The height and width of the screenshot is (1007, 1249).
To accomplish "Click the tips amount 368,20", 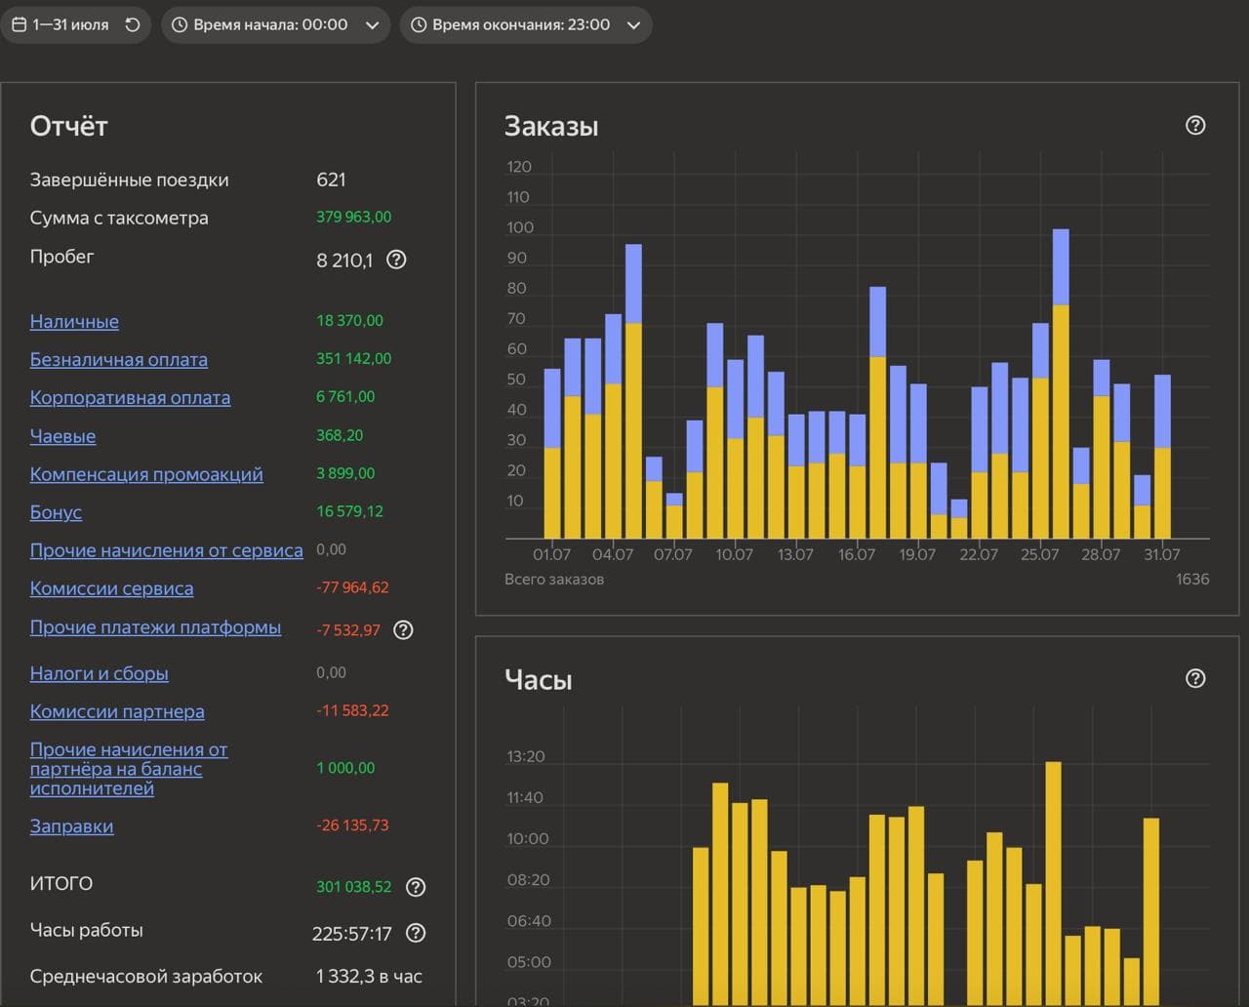I will tap(340, 435).
